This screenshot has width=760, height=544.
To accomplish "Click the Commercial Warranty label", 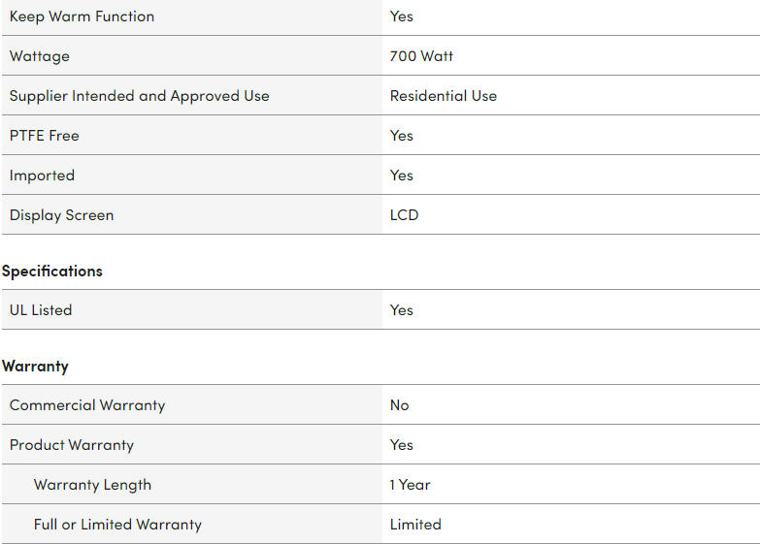I will click(x=87, y=405).
